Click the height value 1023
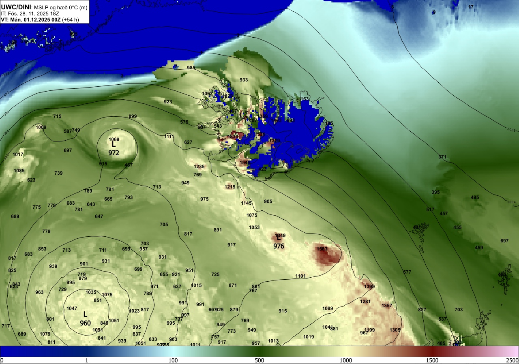This screenshot has height=364, width=519. (x=134, y=311)
